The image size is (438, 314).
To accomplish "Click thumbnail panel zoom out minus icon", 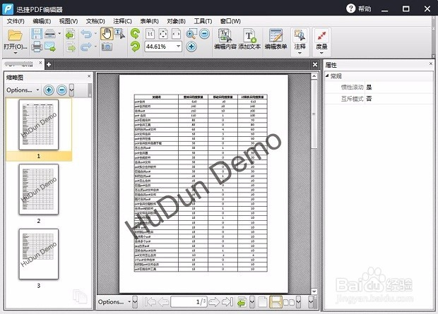I will tap(61, 90).
